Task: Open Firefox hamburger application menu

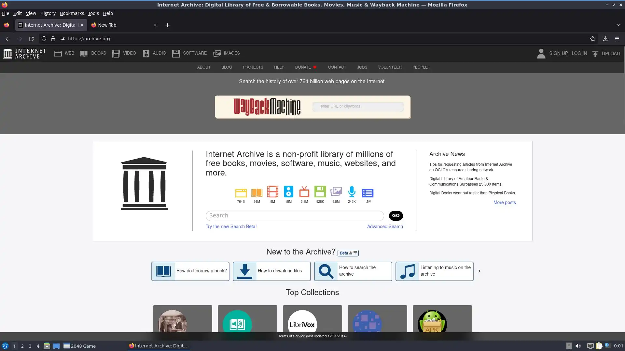Action: [x=617, y=39]
